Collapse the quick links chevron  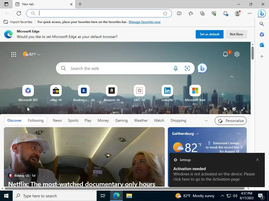pyautogui.click(x=232, y=77)
